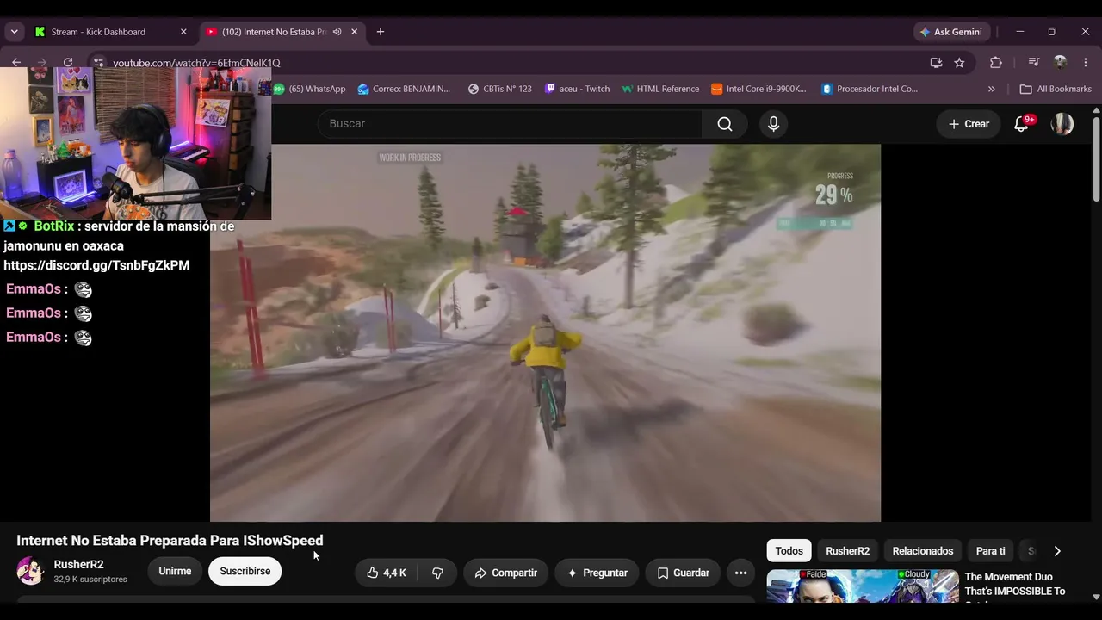1102x620 pixels.
Task: Mute the YouTube tab audio icon
Action: [337, 32]
